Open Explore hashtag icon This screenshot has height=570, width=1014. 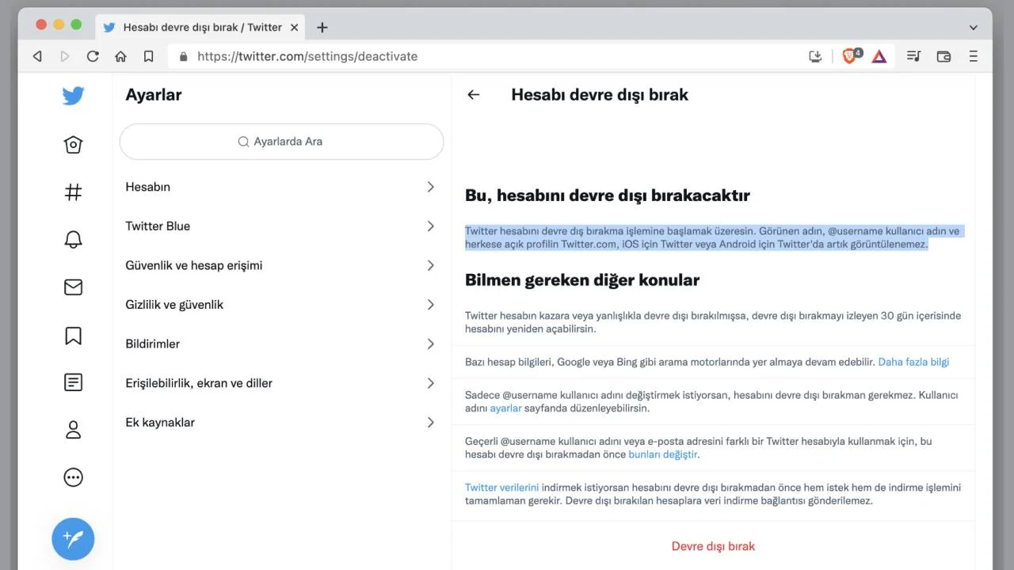[73, 192]
